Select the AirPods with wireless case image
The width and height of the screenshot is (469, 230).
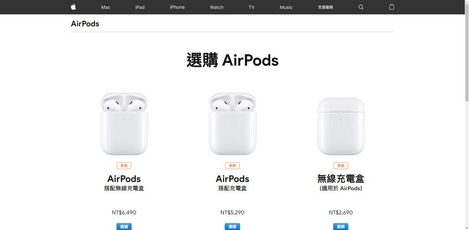124,124
